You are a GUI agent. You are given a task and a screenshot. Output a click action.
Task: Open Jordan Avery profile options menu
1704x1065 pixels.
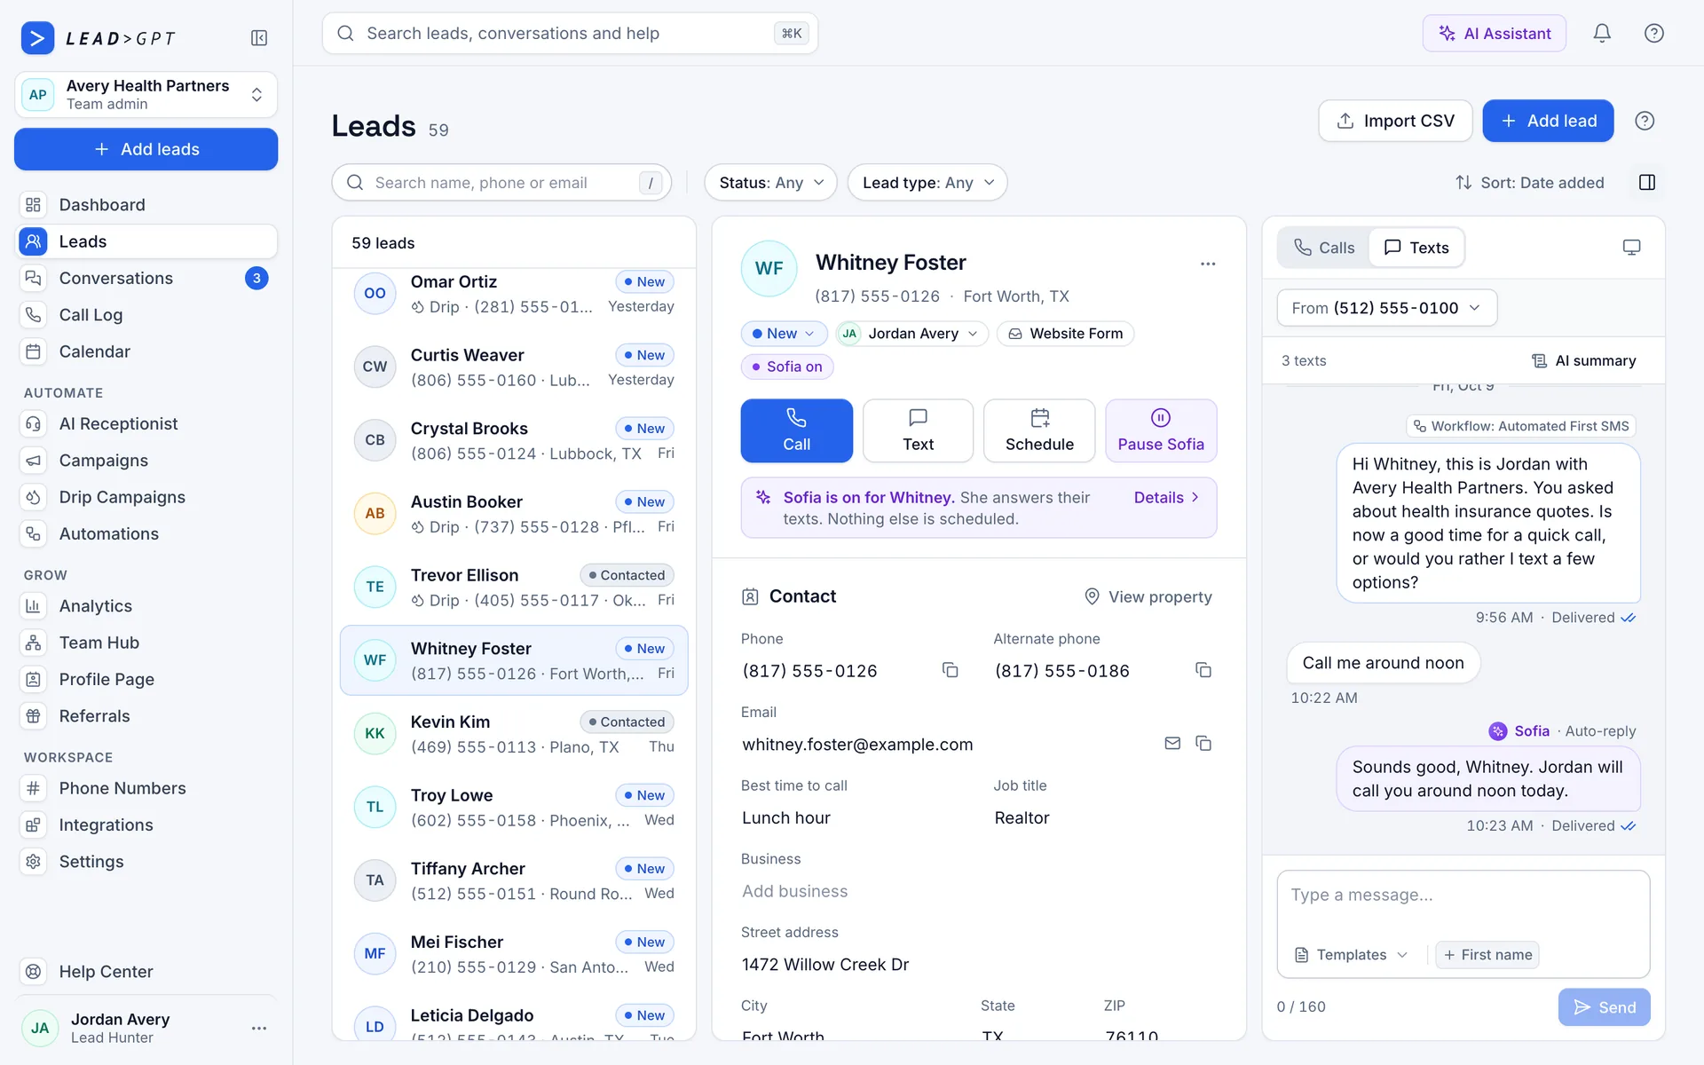coord(259,1028)
